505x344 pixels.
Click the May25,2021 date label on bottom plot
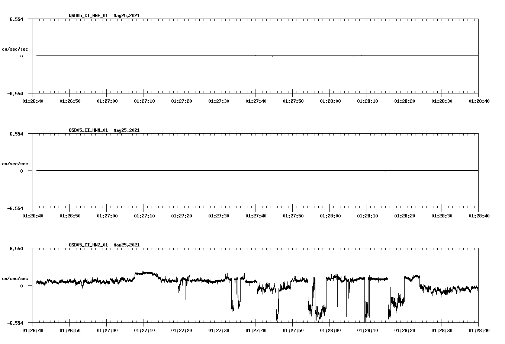point(126,245)
